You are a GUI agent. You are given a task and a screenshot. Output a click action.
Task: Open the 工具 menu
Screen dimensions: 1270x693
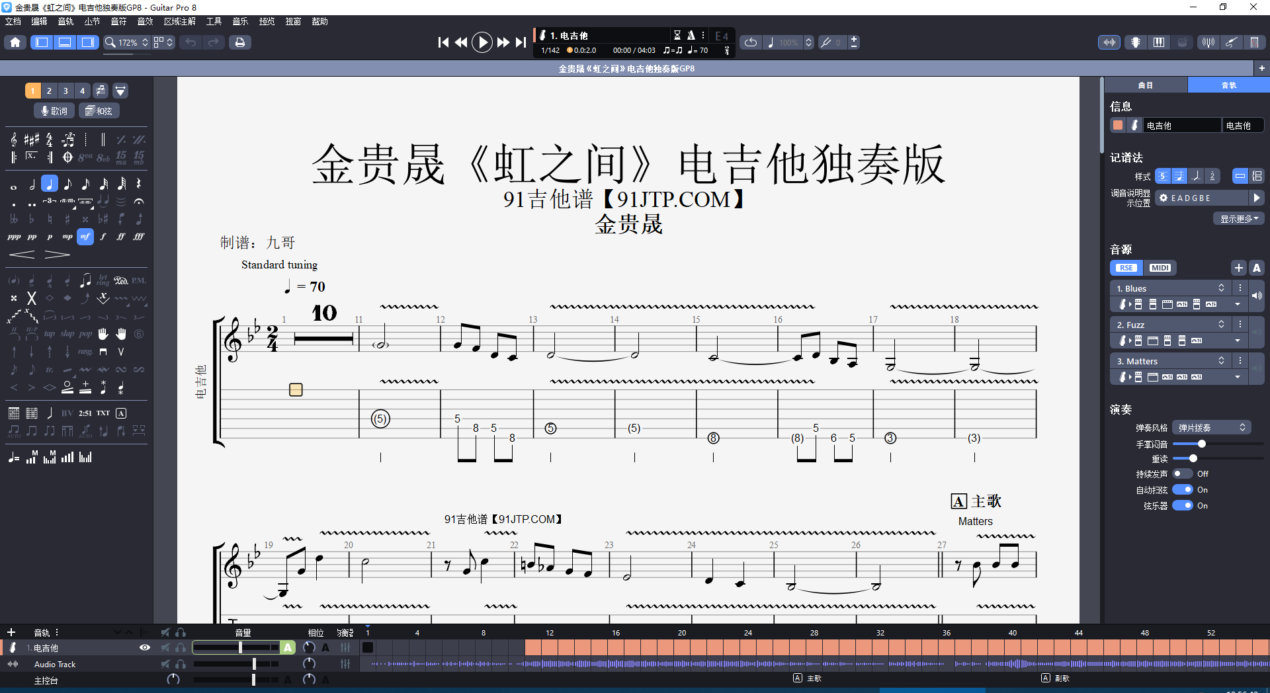(214, 21)
